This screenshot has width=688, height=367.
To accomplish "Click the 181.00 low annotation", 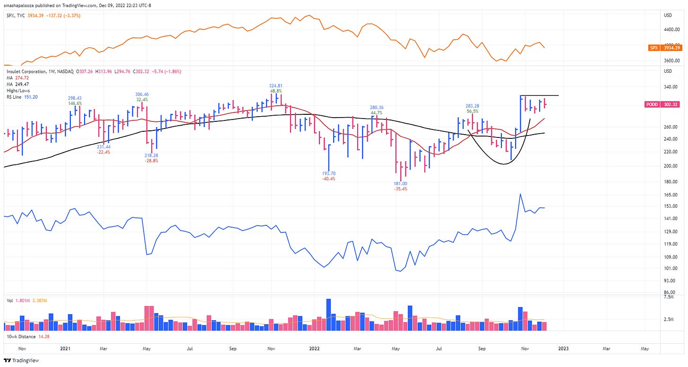I will pyautogui.click(x=400, y=183).
